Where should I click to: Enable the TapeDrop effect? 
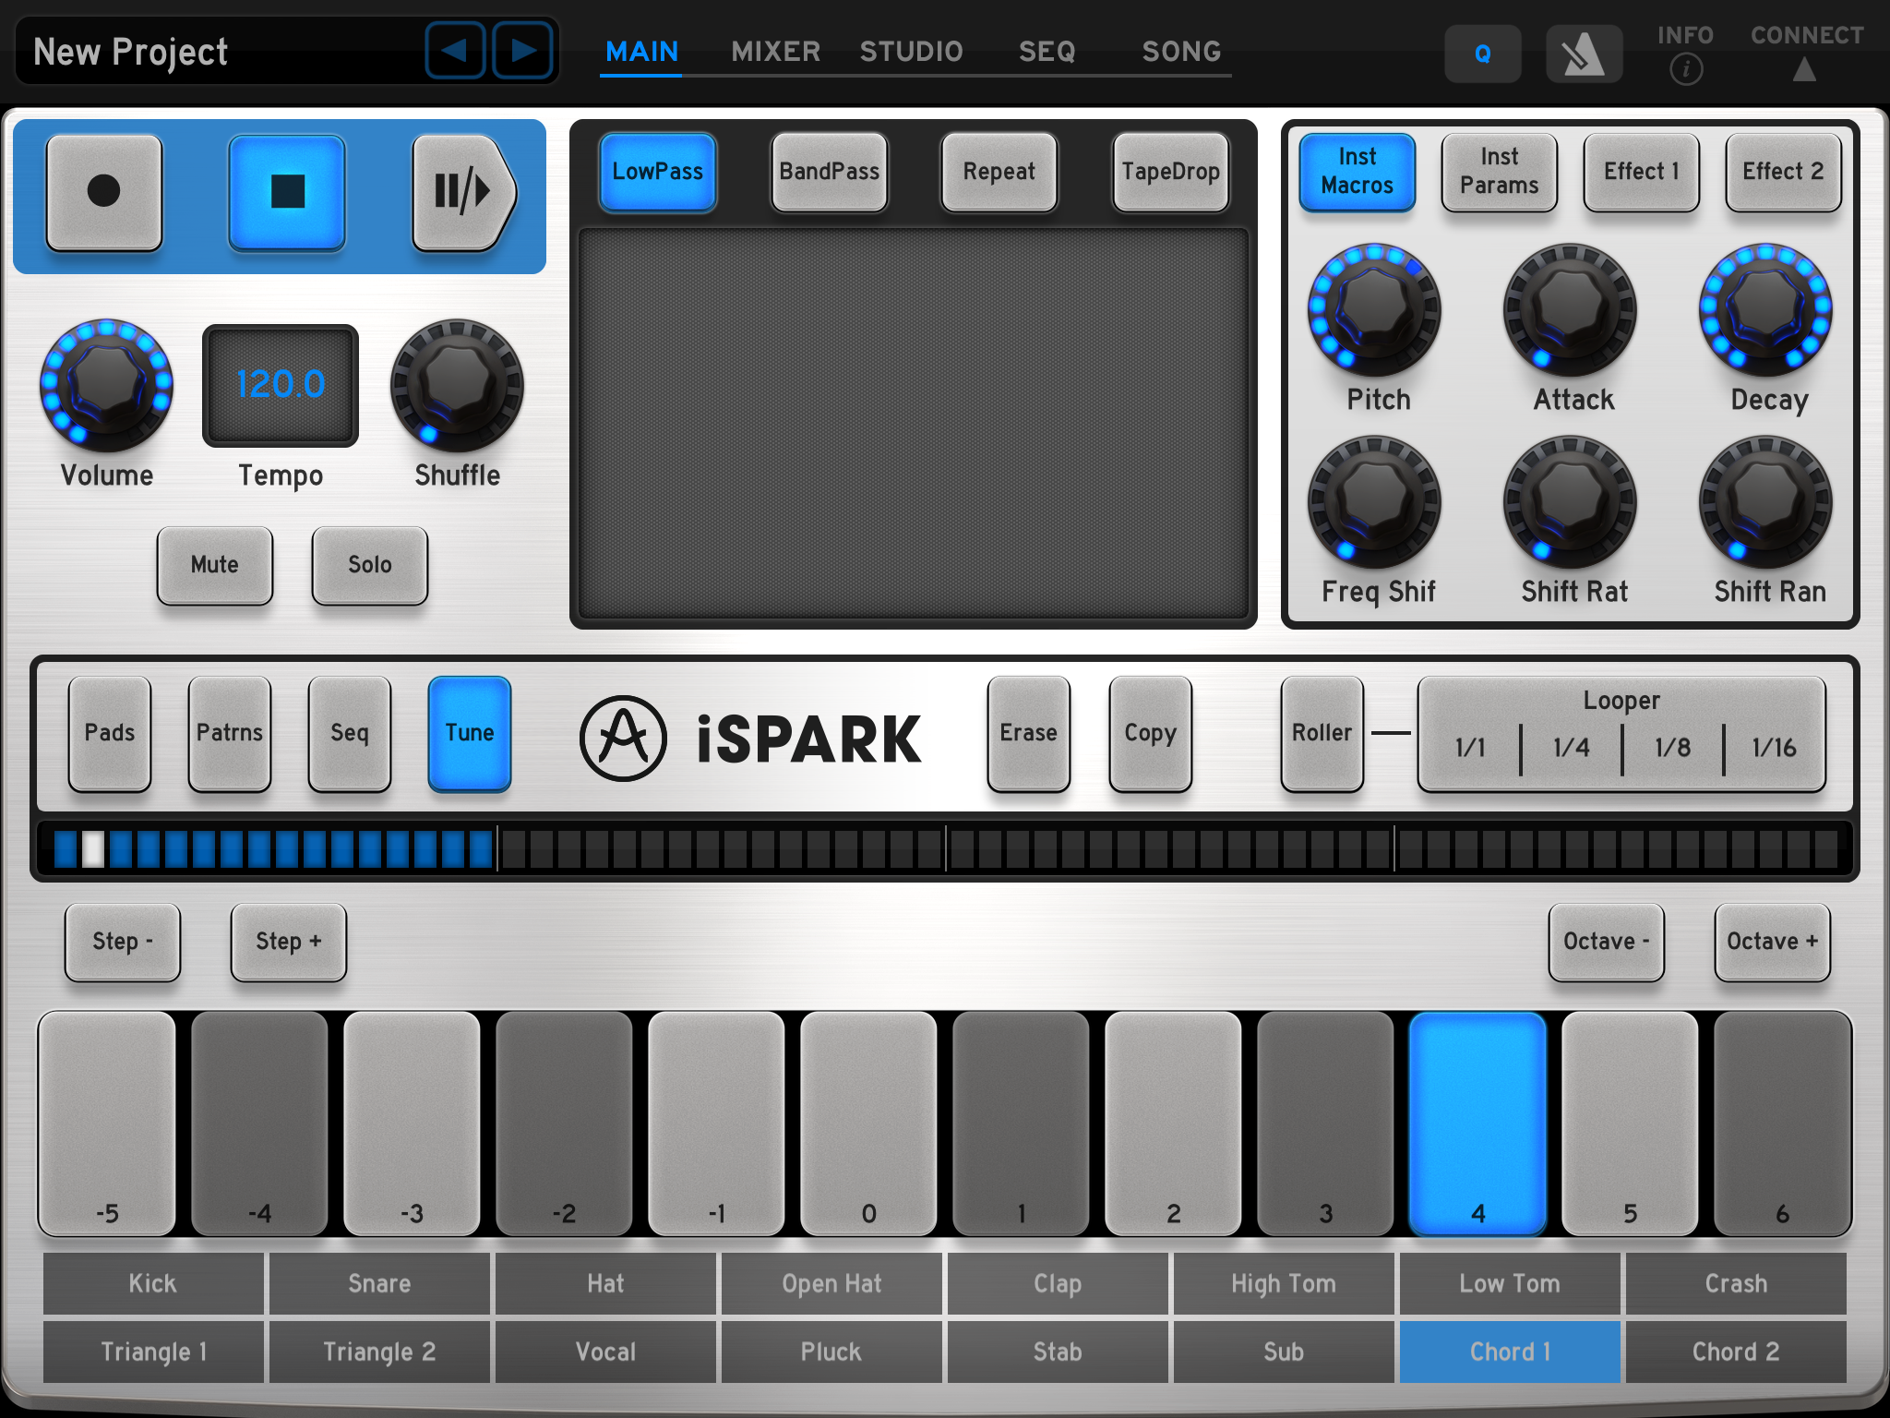1171,172
